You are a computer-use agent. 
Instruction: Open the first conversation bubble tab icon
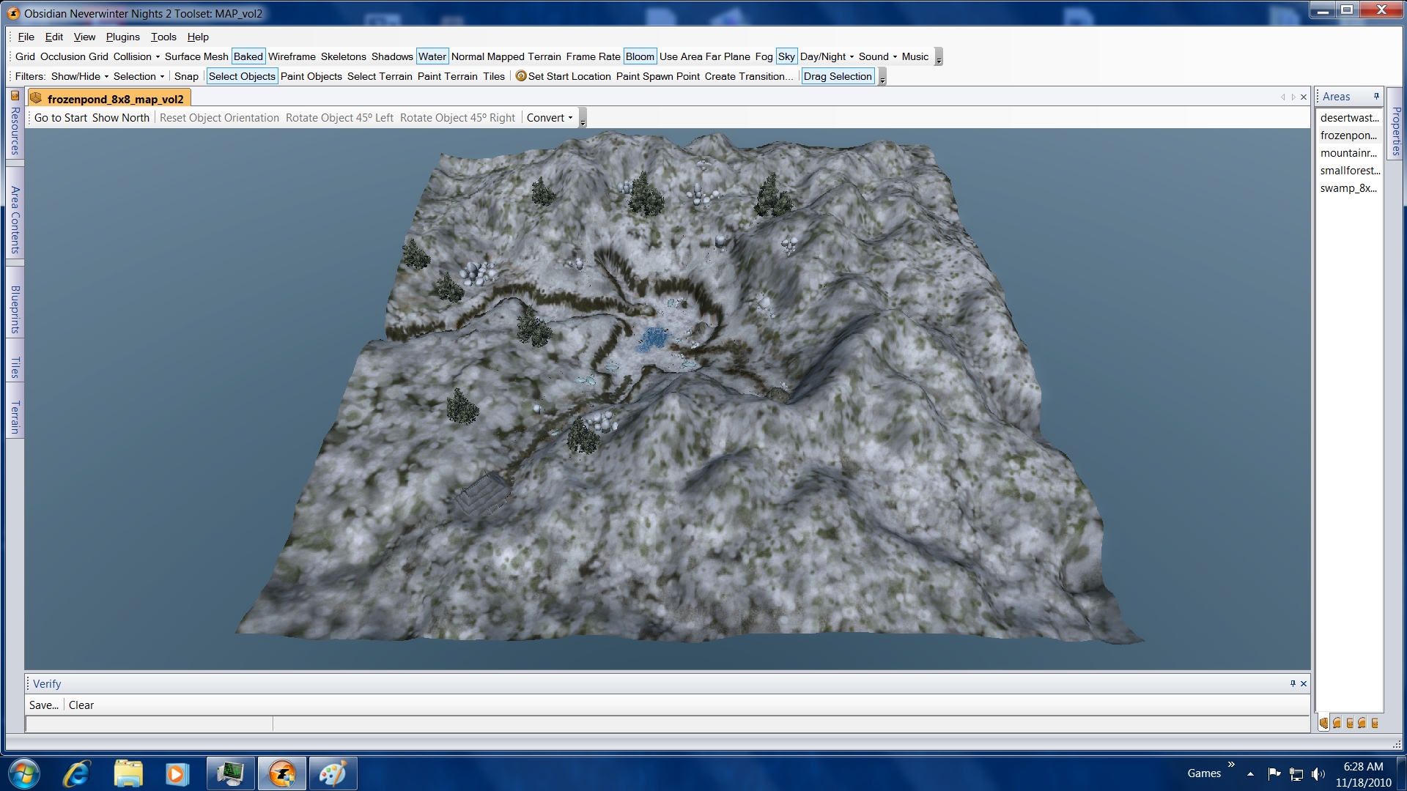(1337, 724)
